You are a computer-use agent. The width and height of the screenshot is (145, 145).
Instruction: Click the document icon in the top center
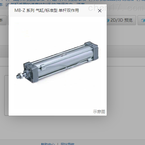coord(49,0)
